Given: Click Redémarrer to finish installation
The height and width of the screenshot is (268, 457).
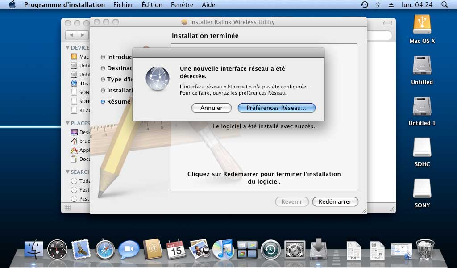Looking at the screenshot, I should tap(335, 201).
